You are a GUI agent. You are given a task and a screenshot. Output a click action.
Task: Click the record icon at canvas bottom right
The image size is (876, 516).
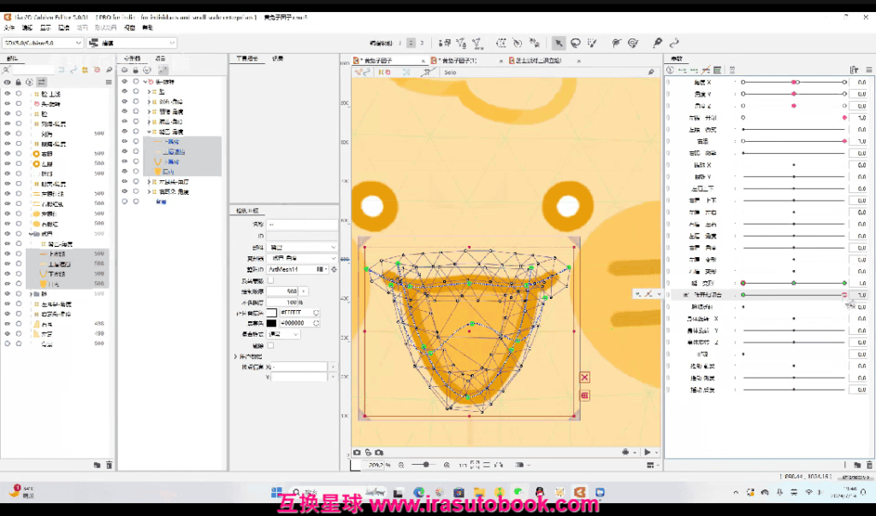click(x=625, y=453)
